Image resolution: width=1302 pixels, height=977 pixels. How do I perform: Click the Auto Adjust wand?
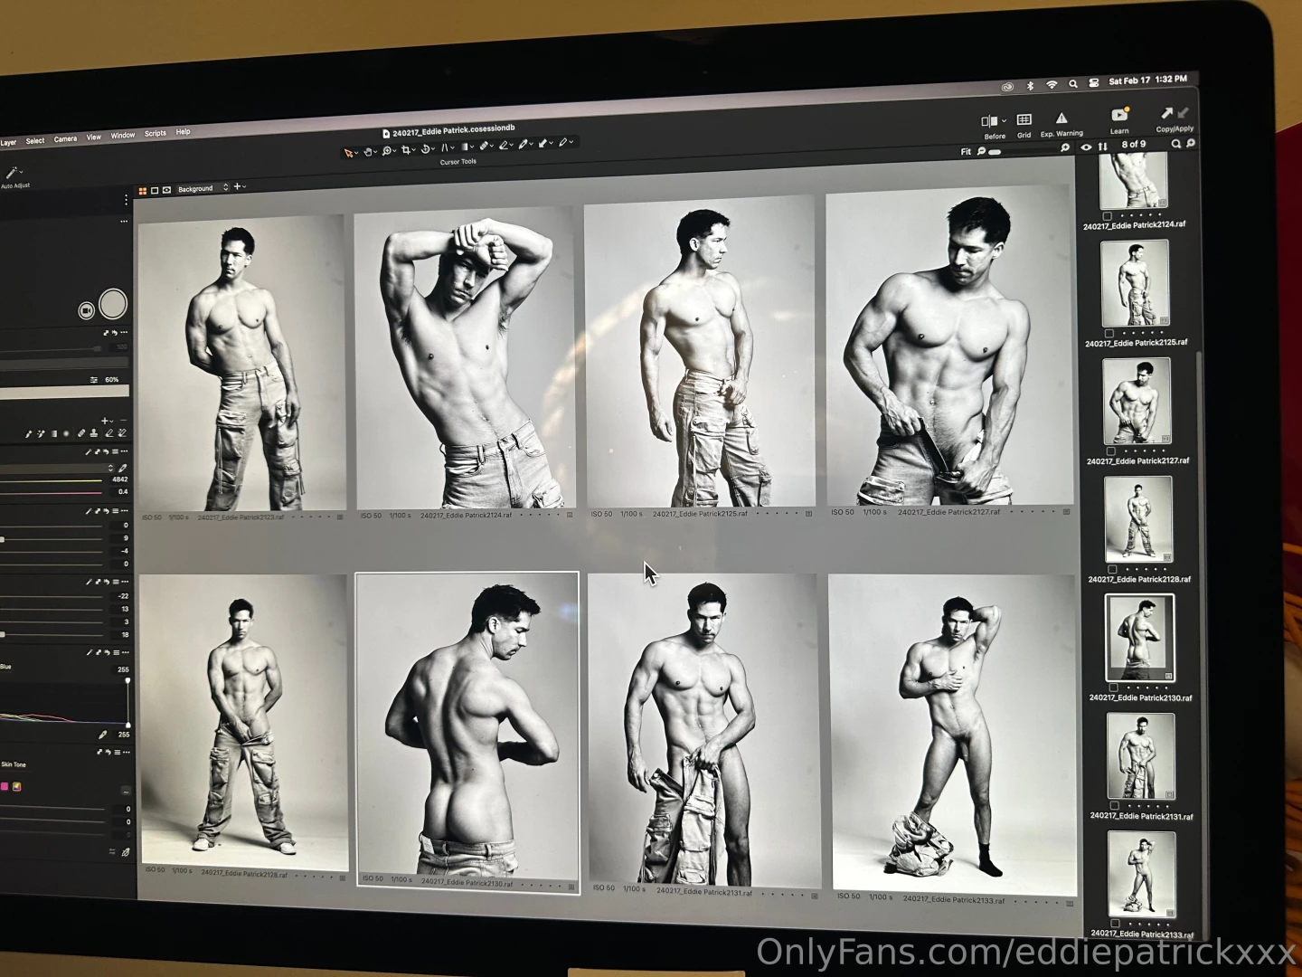[x=13, y=174]
